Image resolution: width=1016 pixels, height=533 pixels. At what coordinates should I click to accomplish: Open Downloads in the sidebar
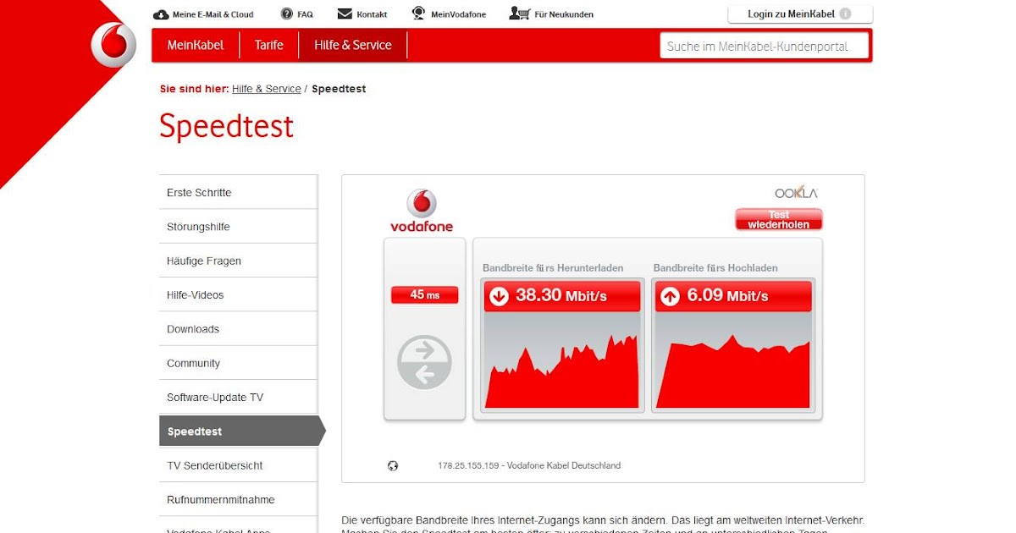(238, 329)
